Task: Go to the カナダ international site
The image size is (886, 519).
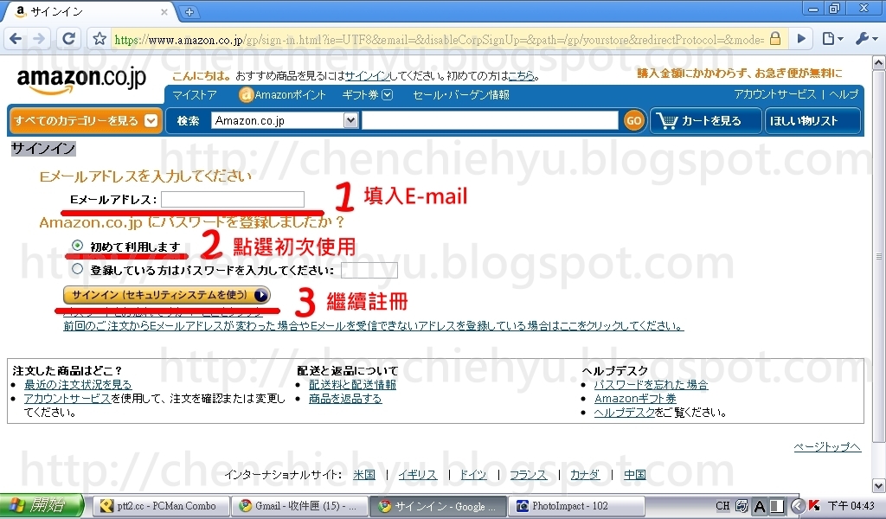Action: [x=585, y=474]
